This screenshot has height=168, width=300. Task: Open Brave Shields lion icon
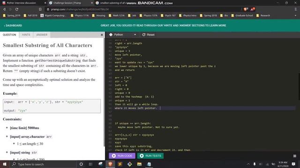[x=246, y=9]
